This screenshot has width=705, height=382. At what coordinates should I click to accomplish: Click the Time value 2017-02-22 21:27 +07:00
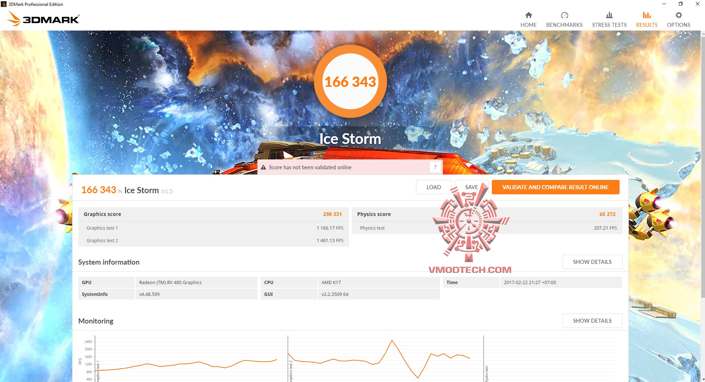tap(530, 283)
